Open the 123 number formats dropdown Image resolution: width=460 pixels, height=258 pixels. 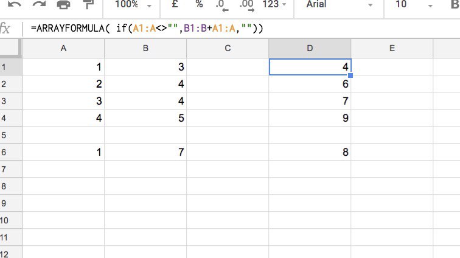point(276,4)
